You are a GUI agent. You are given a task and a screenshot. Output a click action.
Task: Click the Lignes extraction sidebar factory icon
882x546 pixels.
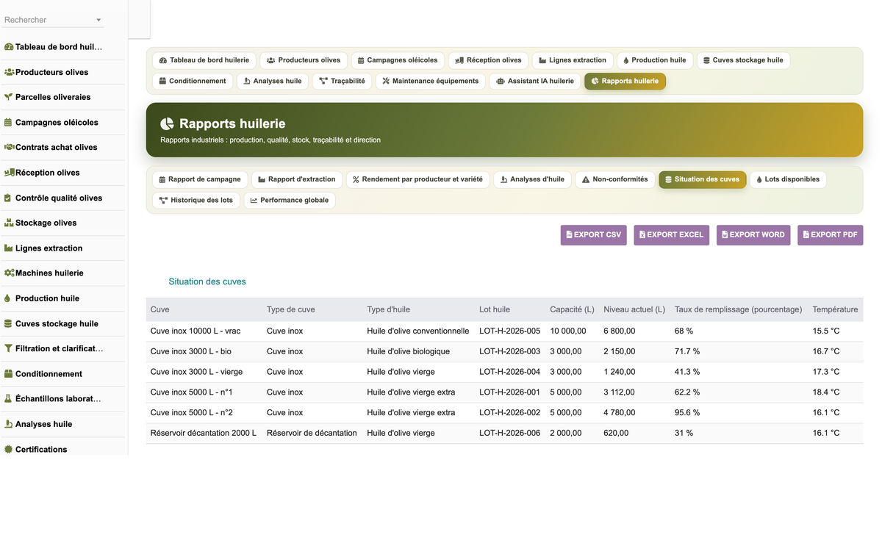pyautogui.click(x=9, y=248)
